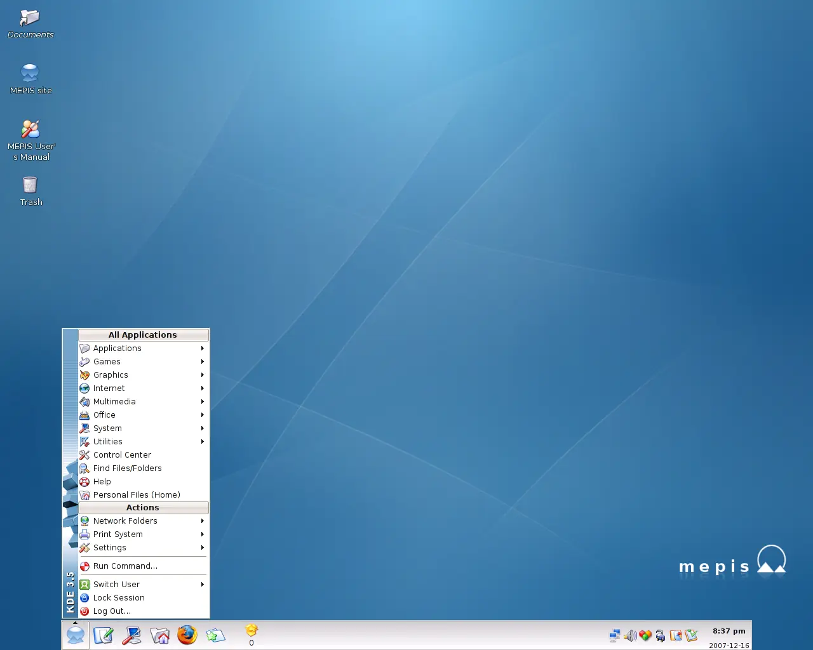Open the MEPIS site desktop shortcut

pos(30,79)
